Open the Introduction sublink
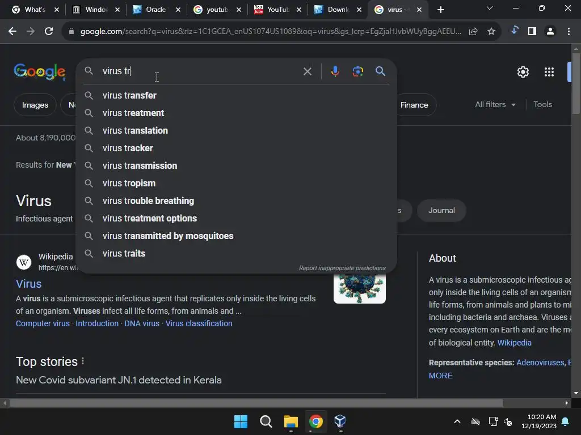The width and height of the screenshot is (581, 435). click(x=97, y=323)
